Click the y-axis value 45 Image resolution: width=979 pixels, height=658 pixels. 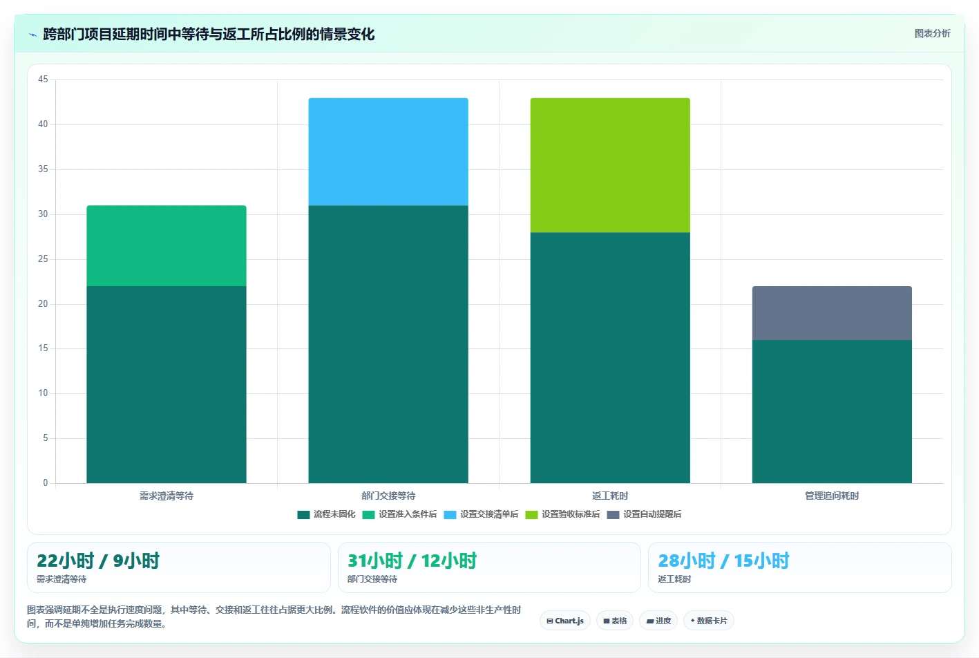click(x=43, y=79)
